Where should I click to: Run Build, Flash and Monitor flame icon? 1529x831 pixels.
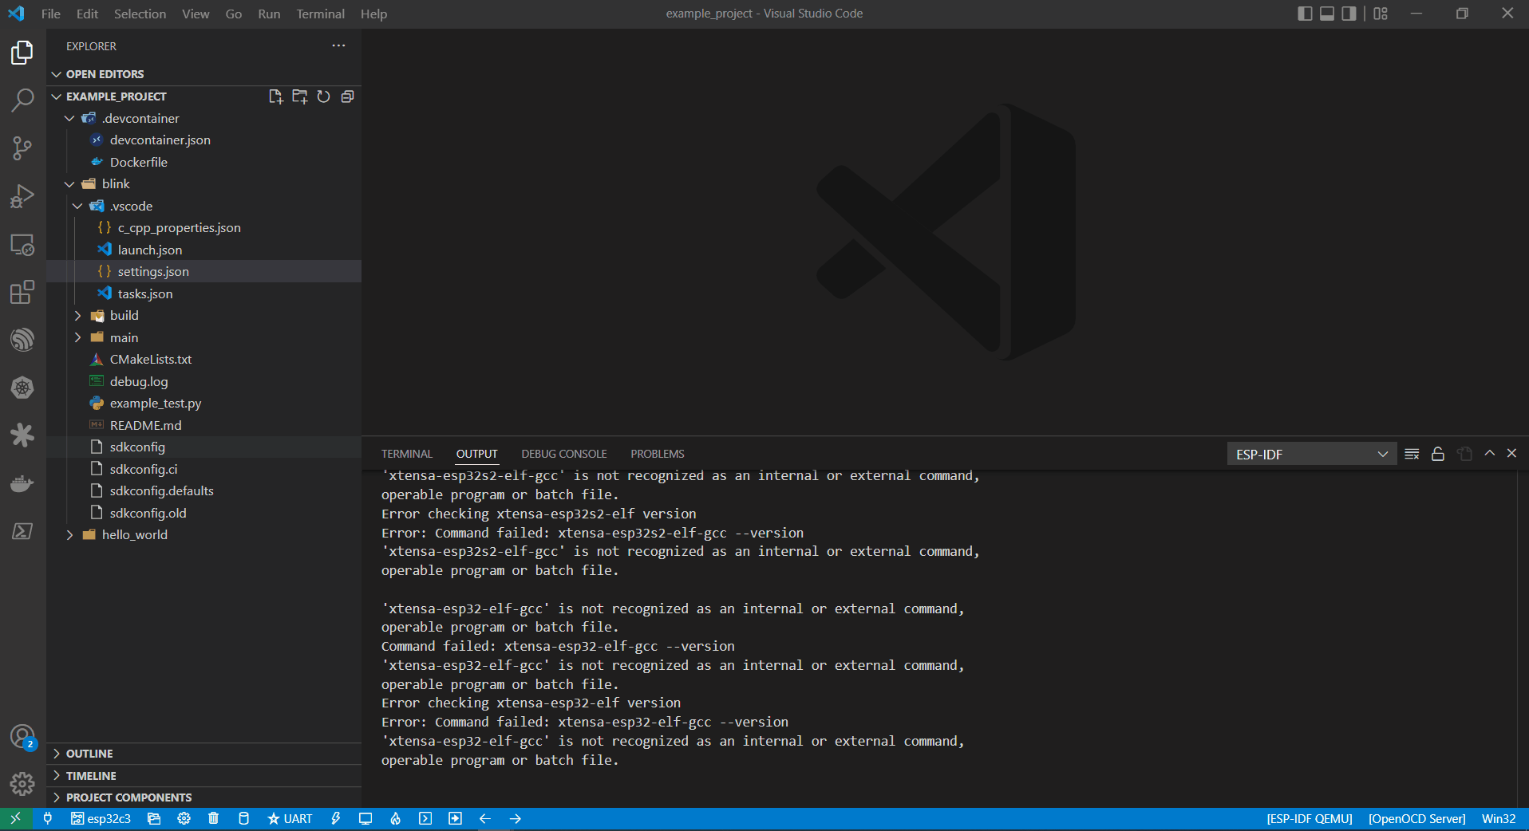click(x=395, y=818)
